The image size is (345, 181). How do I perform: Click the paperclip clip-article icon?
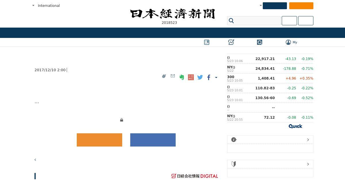click(164, 76)
